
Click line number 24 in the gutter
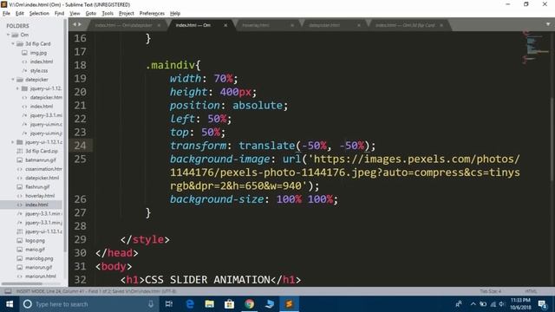click(x=80, y=146)
